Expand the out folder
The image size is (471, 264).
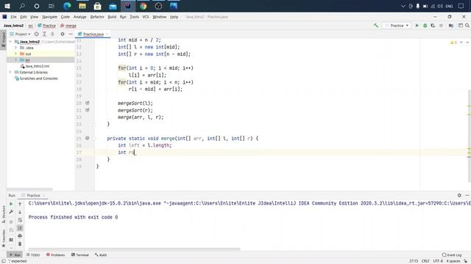[x=16, y=54]
